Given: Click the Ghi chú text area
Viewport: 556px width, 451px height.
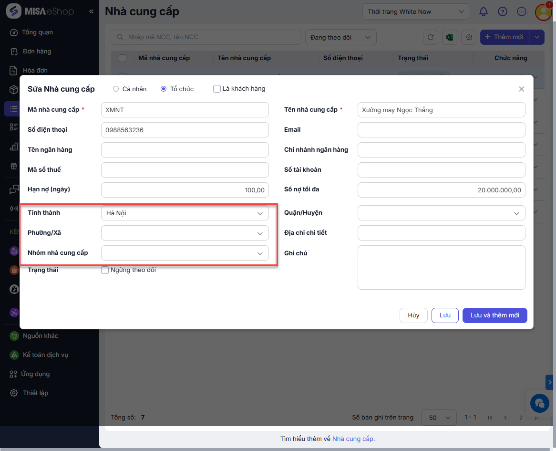Looking at the screenshot, I should [x=441, y=268].
